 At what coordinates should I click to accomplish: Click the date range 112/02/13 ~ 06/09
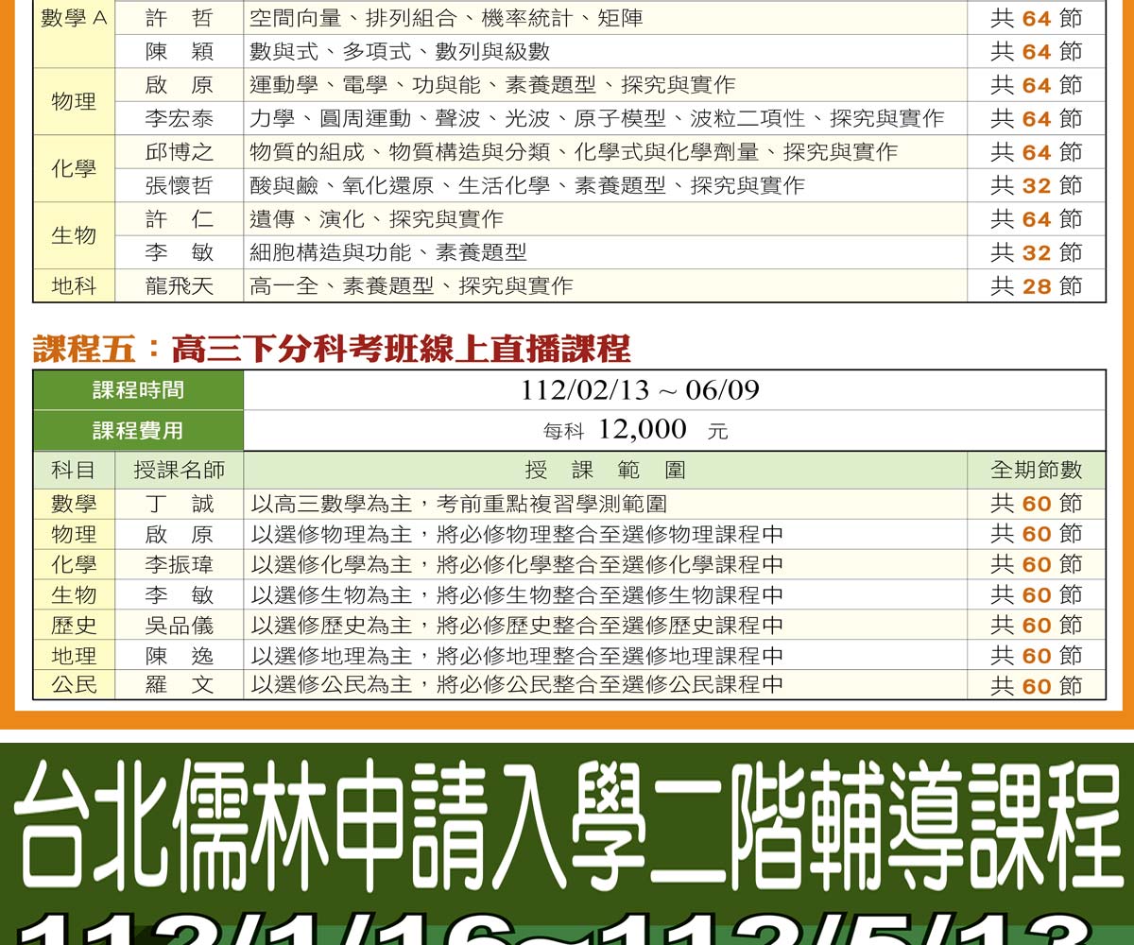click(x=640, y=390)
